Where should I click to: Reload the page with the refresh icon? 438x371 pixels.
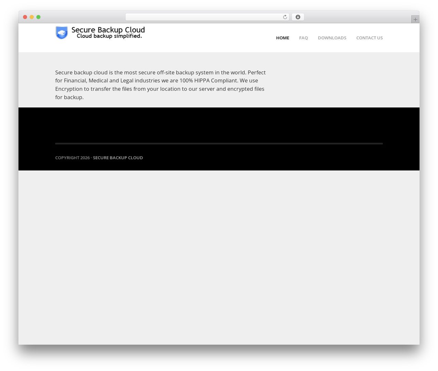[x=285, y=17]
